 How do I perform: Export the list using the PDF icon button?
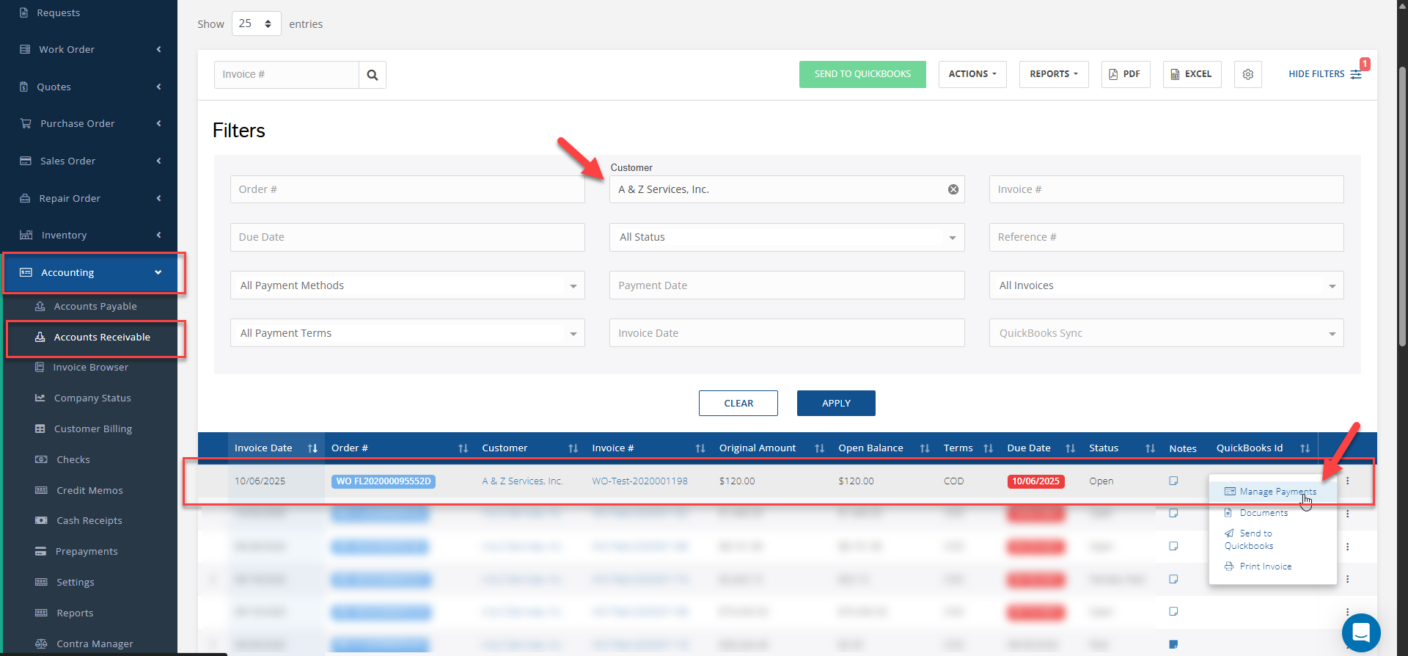(1125, 75)
